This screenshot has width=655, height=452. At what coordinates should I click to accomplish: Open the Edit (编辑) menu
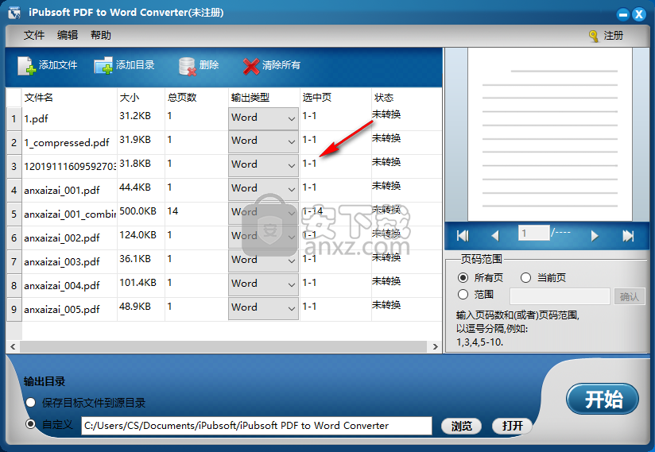(x=68, y=36)
